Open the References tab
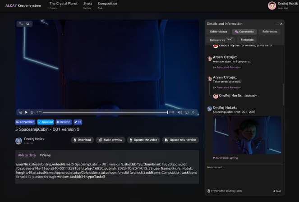 click(x=270, y=32)
